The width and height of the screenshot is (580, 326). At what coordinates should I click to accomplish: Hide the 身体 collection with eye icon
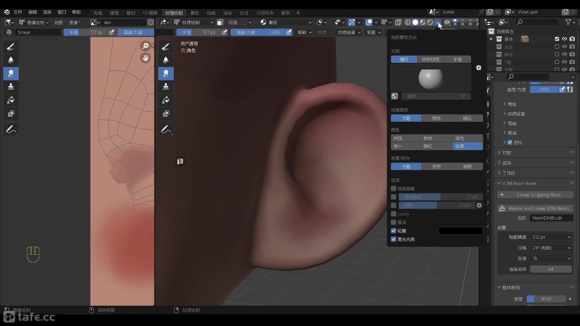[564, 39]
